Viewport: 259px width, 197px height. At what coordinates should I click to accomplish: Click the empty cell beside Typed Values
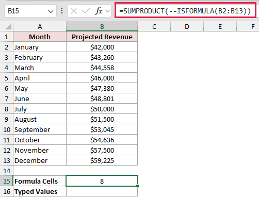point(102,191)
